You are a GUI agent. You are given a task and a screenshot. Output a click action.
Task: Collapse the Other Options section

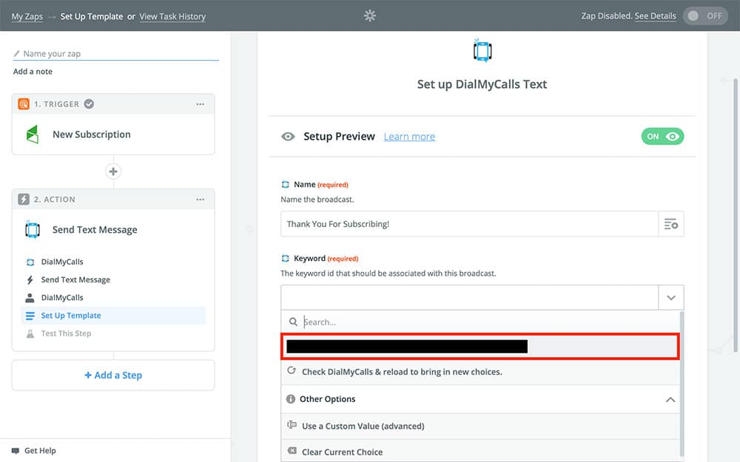(670, 399)
